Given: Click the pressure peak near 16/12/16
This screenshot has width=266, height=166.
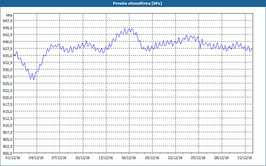Looking at the screenshot, I should (125, 29).
